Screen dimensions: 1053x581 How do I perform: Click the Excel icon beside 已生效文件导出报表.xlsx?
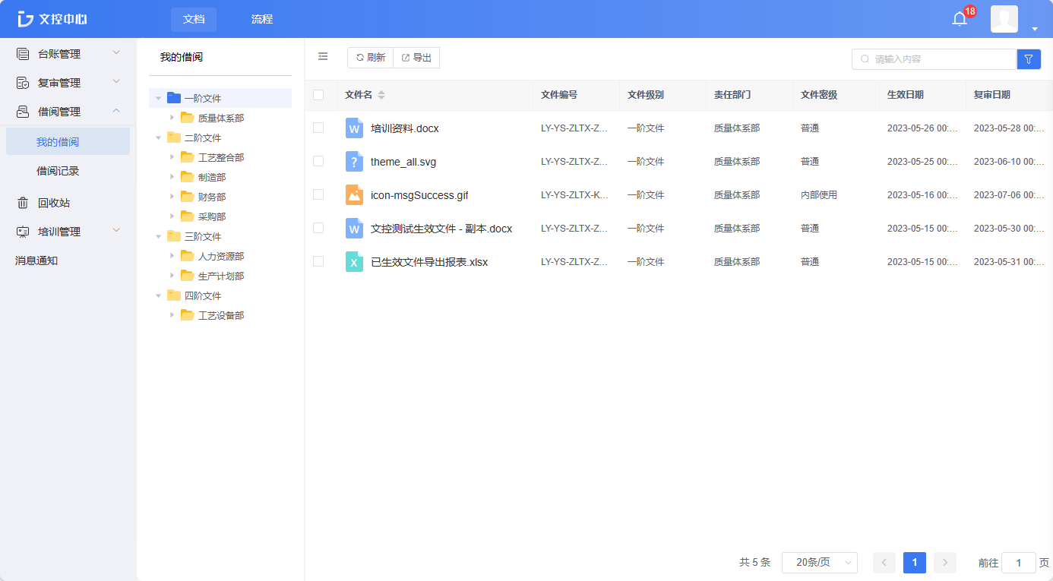[354, 261]
